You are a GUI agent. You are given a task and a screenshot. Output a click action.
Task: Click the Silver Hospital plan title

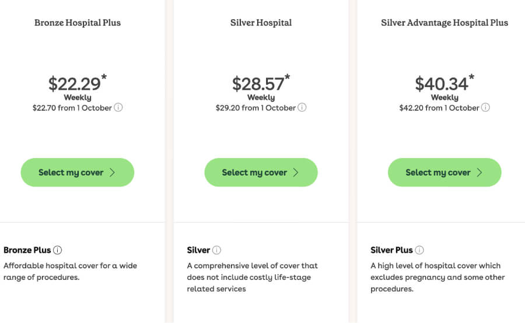coord(261,23)
